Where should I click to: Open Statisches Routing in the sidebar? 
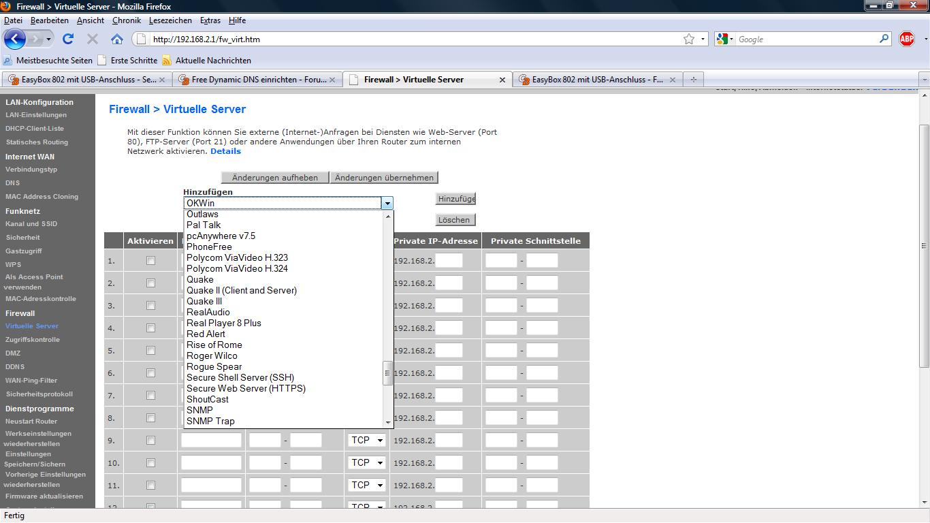click(37, 142)
